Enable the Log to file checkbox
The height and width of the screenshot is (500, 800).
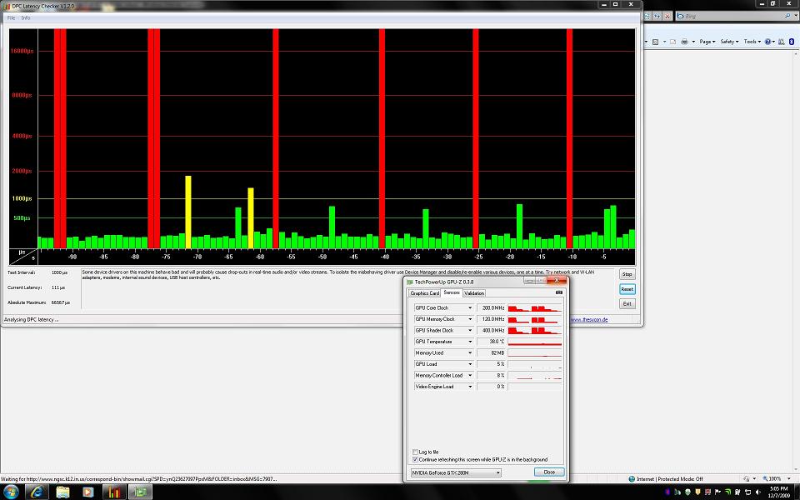click(415, 452)
